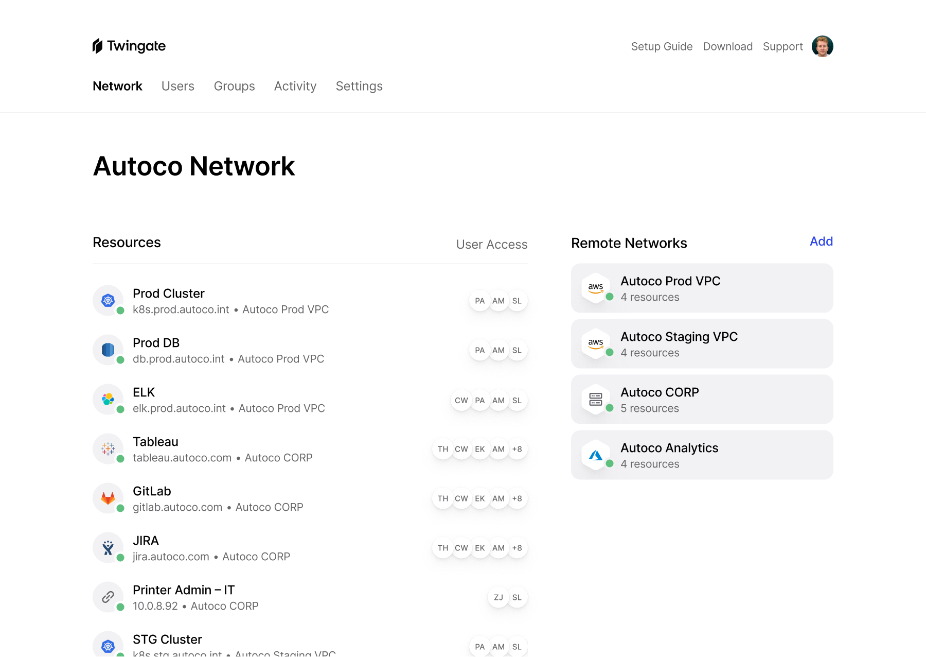This screenshot has height=657, width=926.
Task: Select the JIRA resource icon
Action: 108,547
